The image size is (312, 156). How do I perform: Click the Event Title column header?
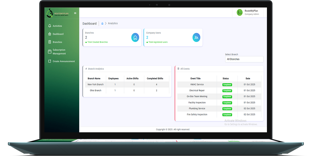coord(195,78)
